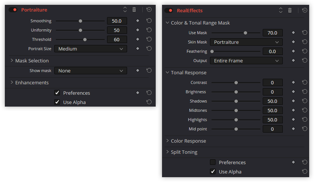
Task: Reset all Portraiture settings in header
Action: [x=149, y=9]
